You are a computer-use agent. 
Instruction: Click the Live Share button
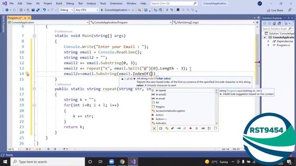click(275, 10)
